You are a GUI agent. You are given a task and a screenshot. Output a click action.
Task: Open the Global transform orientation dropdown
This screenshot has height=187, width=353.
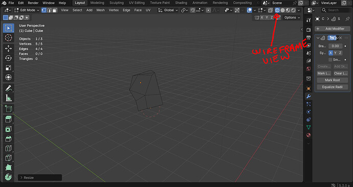point(168,10)
